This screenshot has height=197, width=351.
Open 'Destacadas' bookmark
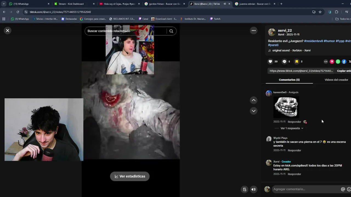coord(69,19)
